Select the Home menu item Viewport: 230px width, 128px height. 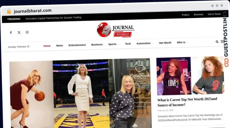click(47, 46)
